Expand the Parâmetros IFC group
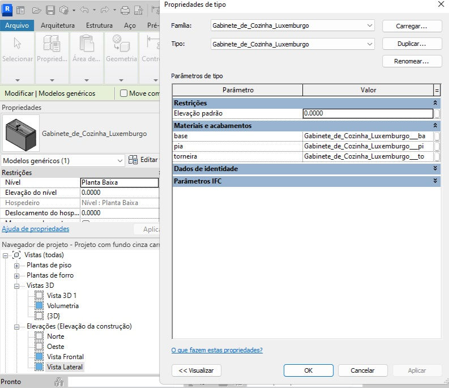The height and width of the screenshot is (388, 449). pos(435,181)
